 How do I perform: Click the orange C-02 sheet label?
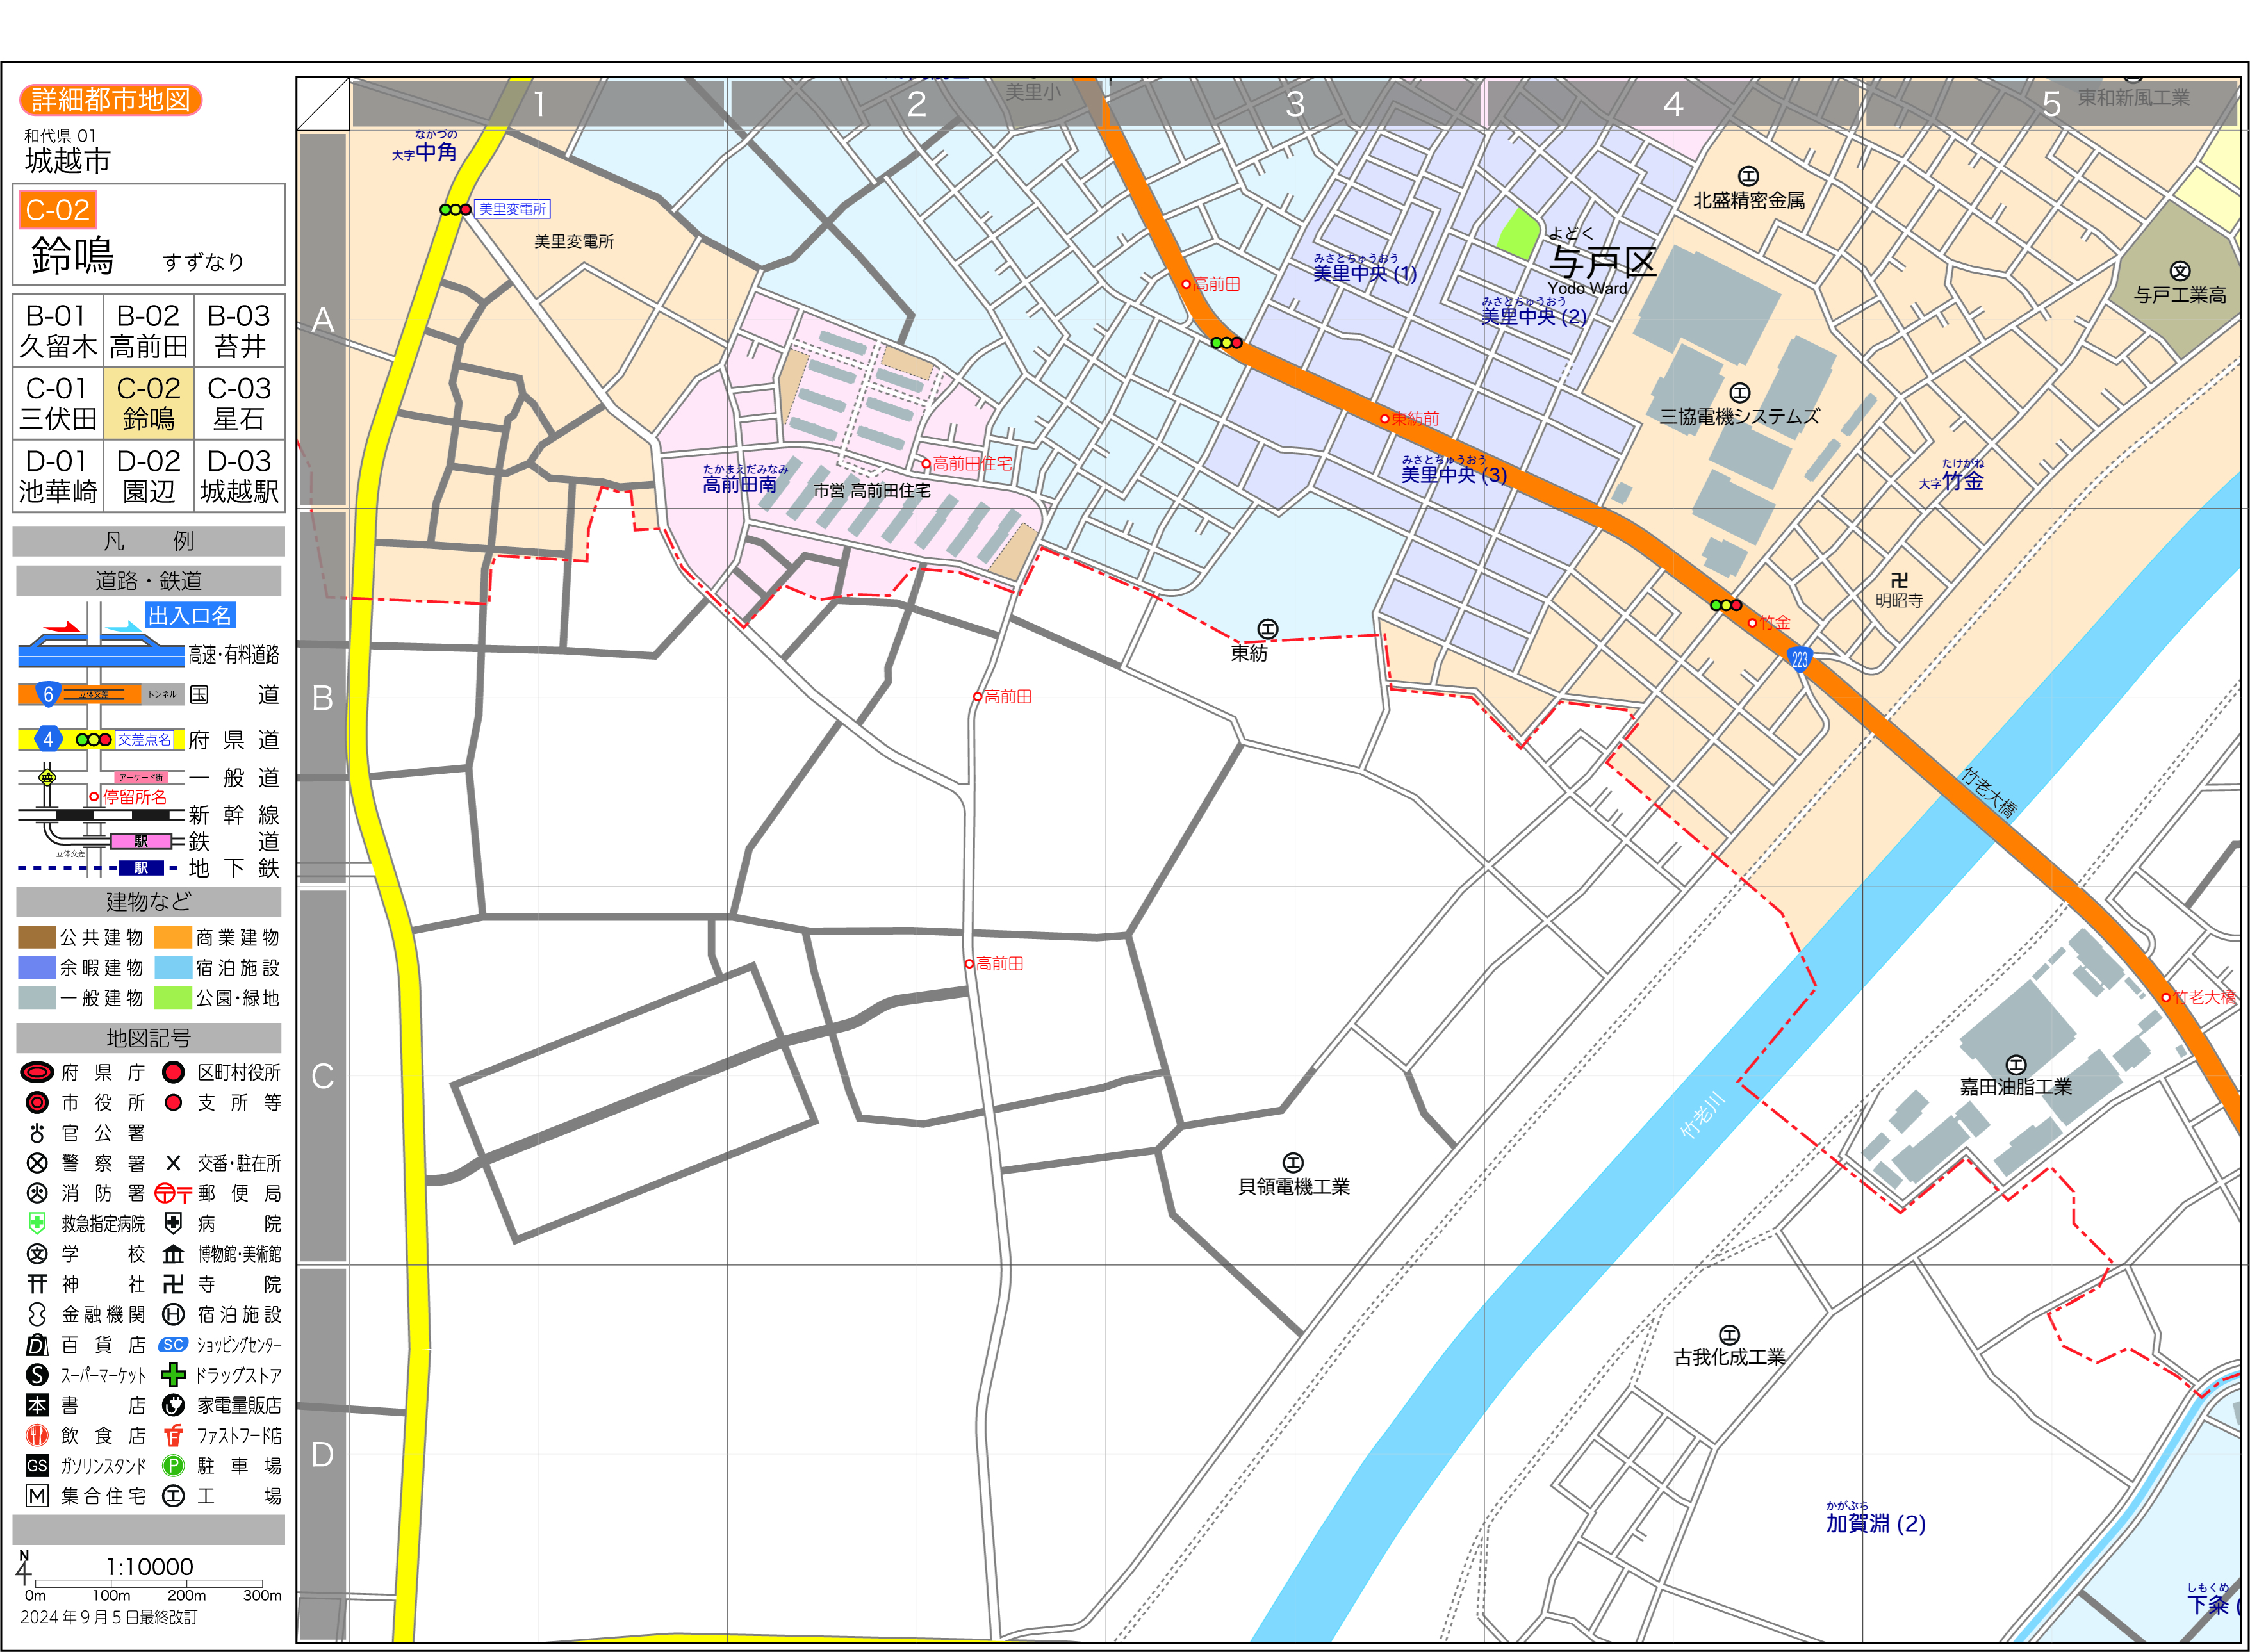coord(58,210)
